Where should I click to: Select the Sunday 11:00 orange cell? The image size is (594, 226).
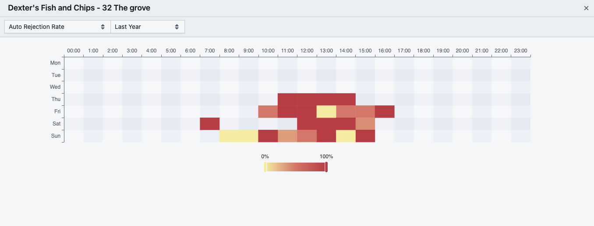click(287, 136)
